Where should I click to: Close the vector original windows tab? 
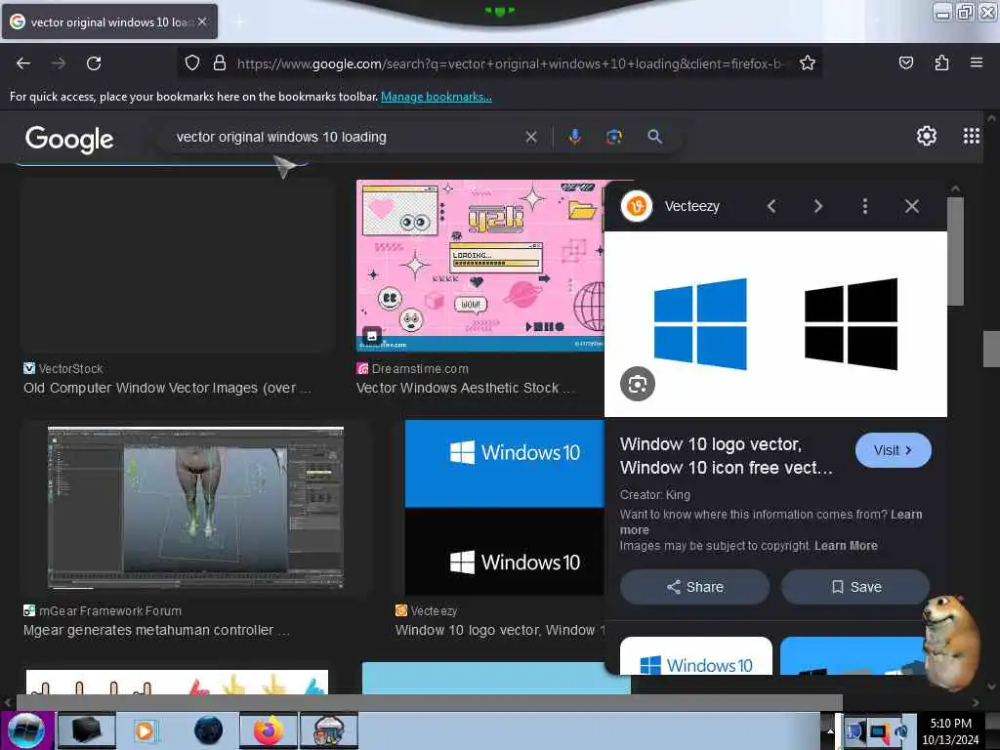pos(202,21)
